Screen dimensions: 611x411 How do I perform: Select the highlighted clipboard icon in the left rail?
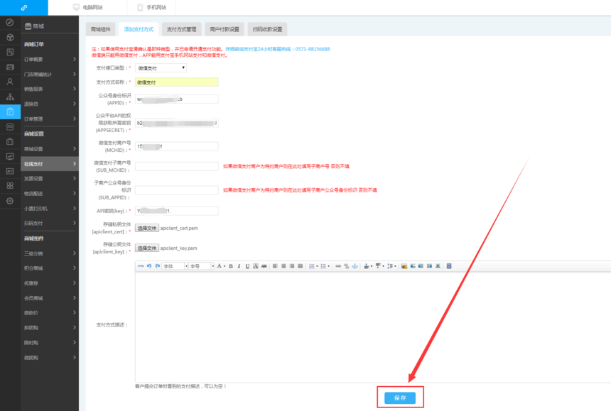point(10,111)
